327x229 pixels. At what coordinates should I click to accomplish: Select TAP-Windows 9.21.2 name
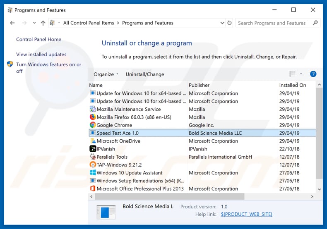point(119,165)
